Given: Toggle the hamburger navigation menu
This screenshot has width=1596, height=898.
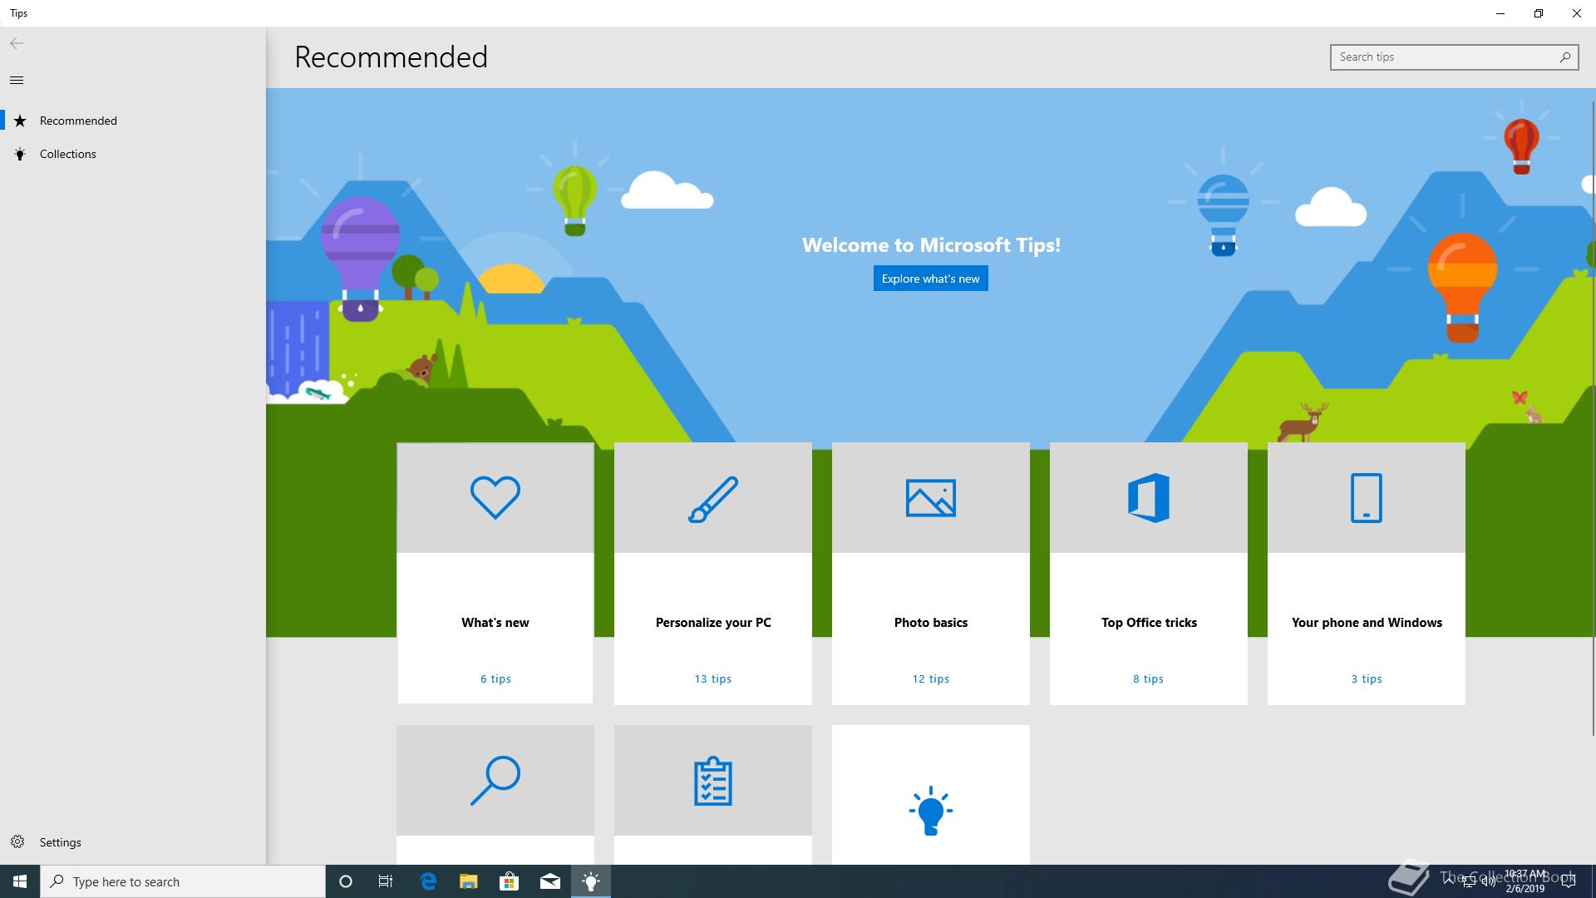Looking at the screenshot, I should [x=17, y=80].
